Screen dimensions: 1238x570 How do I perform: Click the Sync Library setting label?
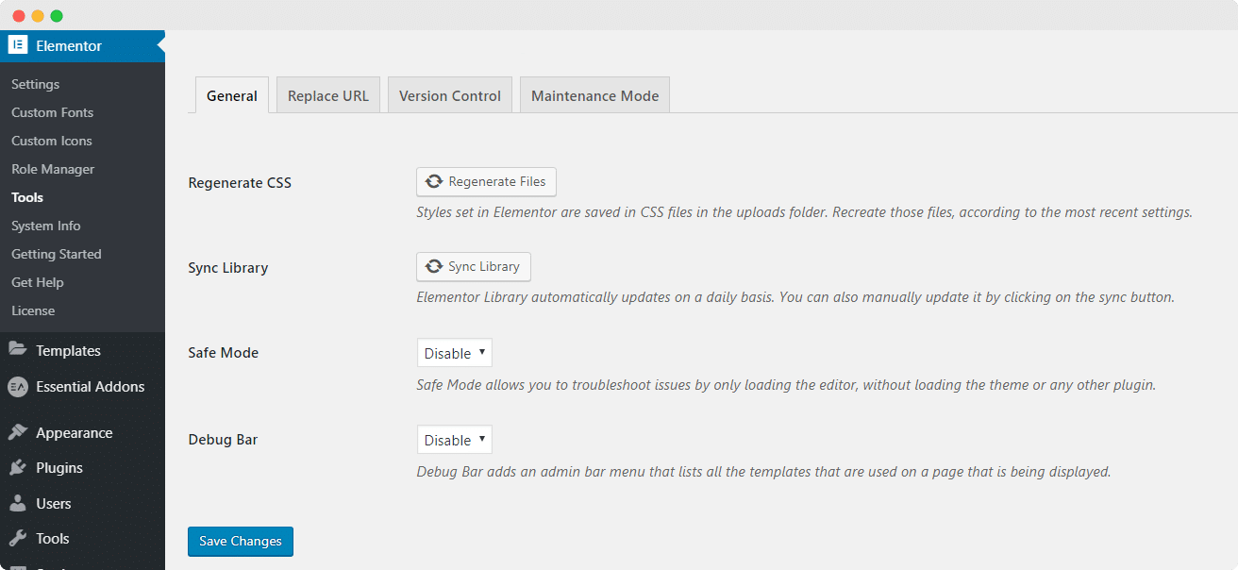click(x=228, y=268)
